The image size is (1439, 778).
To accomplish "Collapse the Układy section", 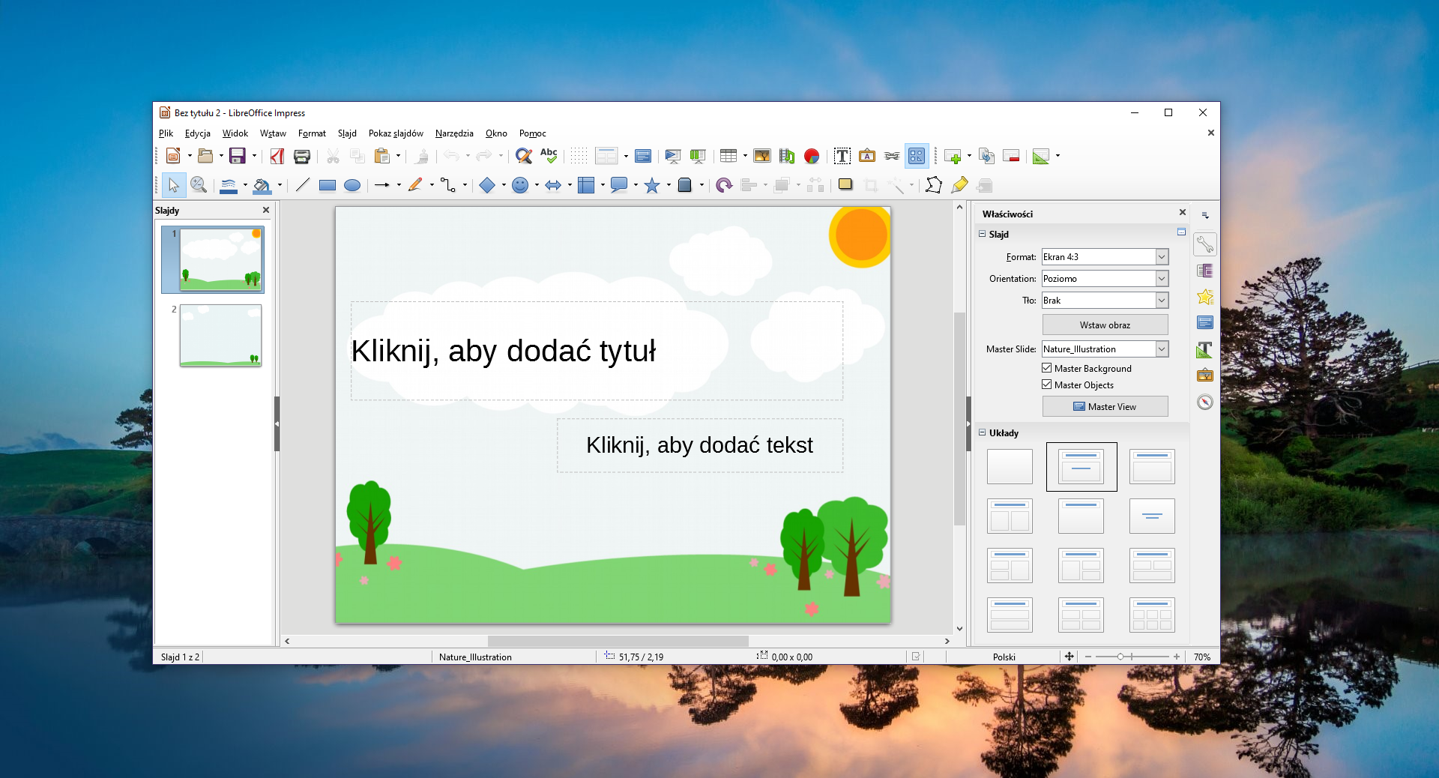I will tap(983, 432).
